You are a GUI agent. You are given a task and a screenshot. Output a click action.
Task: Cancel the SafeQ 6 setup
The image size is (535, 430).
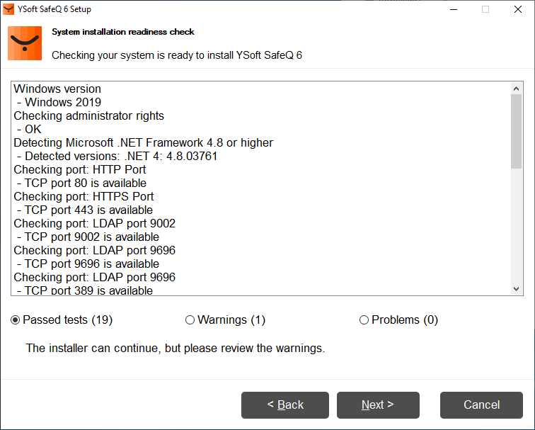tap(481, 405)
